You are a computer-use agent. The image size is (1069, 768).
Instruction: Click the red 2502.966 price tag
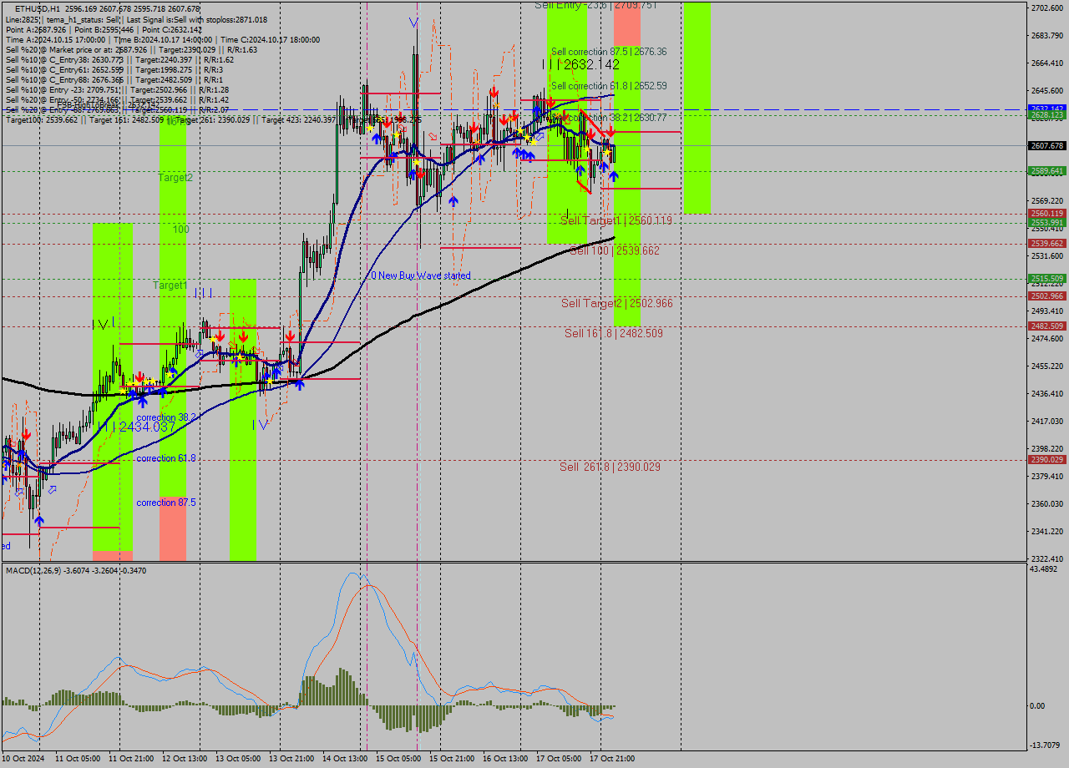(1046, 296)
